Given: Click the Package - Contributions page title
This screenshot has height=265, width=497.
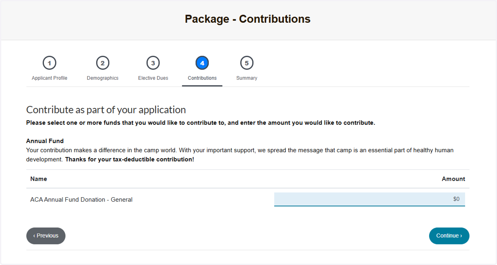Looking at the screenshot, I should tap(248, 19).
